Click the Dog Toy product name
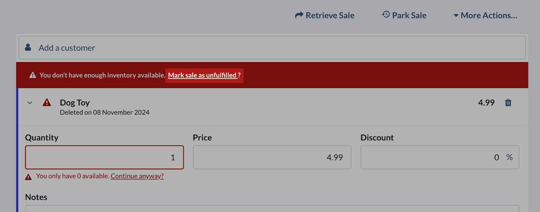Image resolution: width=540 pixels, height=212 pixels. tap(75, 102)
